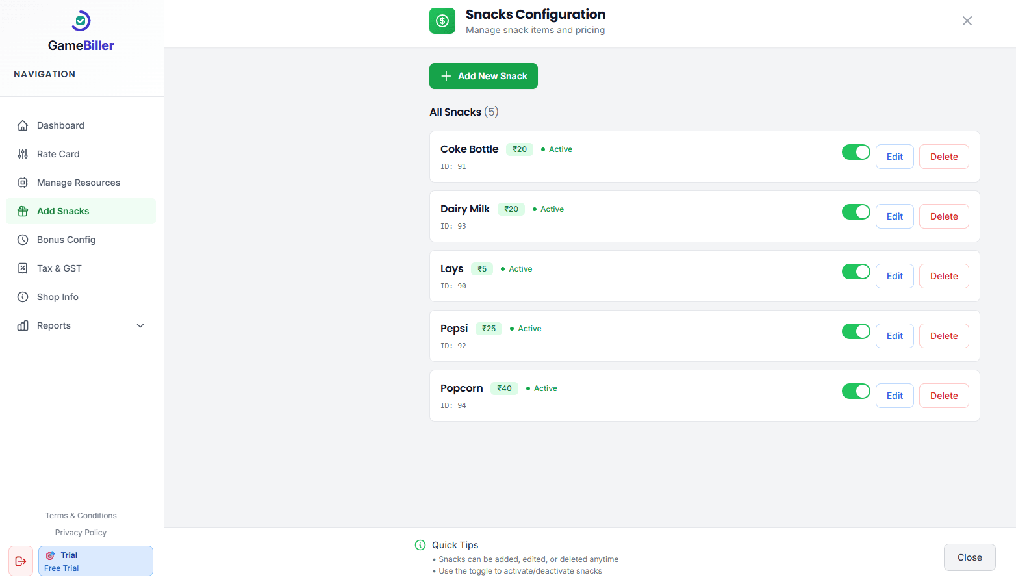Click the logout icon at bottom left
The image size is (1016, 584).
pos(20,561)
